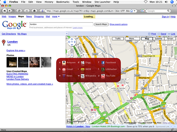
Task: Switch to Satellite view
Action: (x=158, y=39)
